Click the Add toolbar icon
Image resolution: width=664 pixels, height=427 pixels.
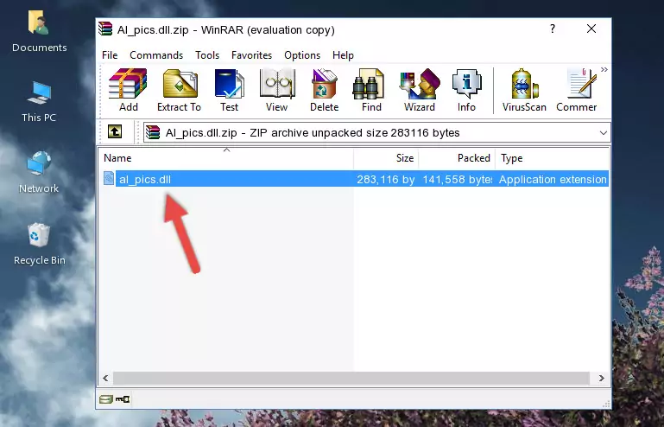click(128, 90)
